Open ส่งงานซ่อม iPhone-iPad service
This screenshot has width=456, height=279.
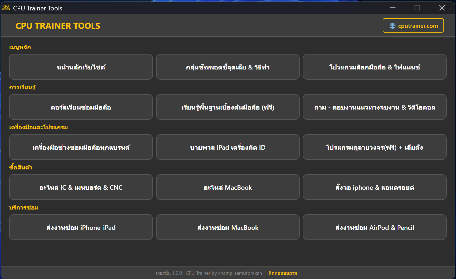pyautogui.click(x=81, y=227)
